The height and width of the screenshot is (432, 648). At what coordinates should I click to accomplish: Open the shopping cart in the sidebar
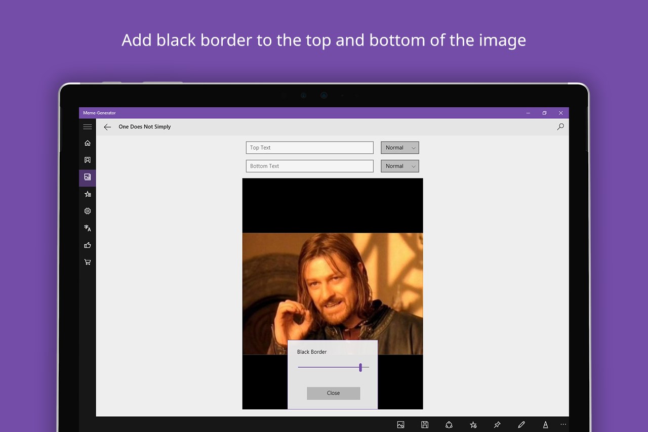tap(87, 262)
